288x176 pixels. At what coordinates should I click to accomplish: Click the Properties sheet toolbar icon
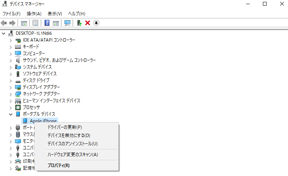pos(35,23)
